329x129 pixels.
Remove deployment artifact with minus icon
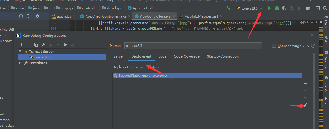pos(305,83)
